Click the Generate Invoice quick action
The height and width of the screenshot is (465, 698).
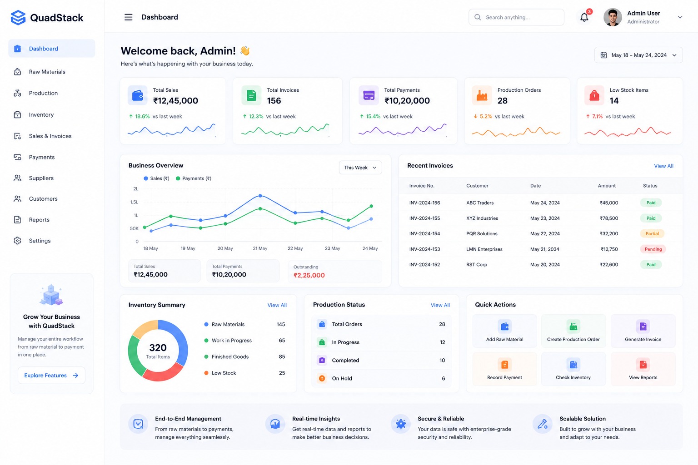643,331
